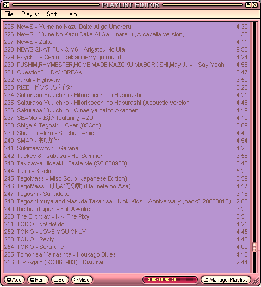Toggle windowshade mode in the title bar
This screenshot has height=287, width=261.
click(248, 5)
